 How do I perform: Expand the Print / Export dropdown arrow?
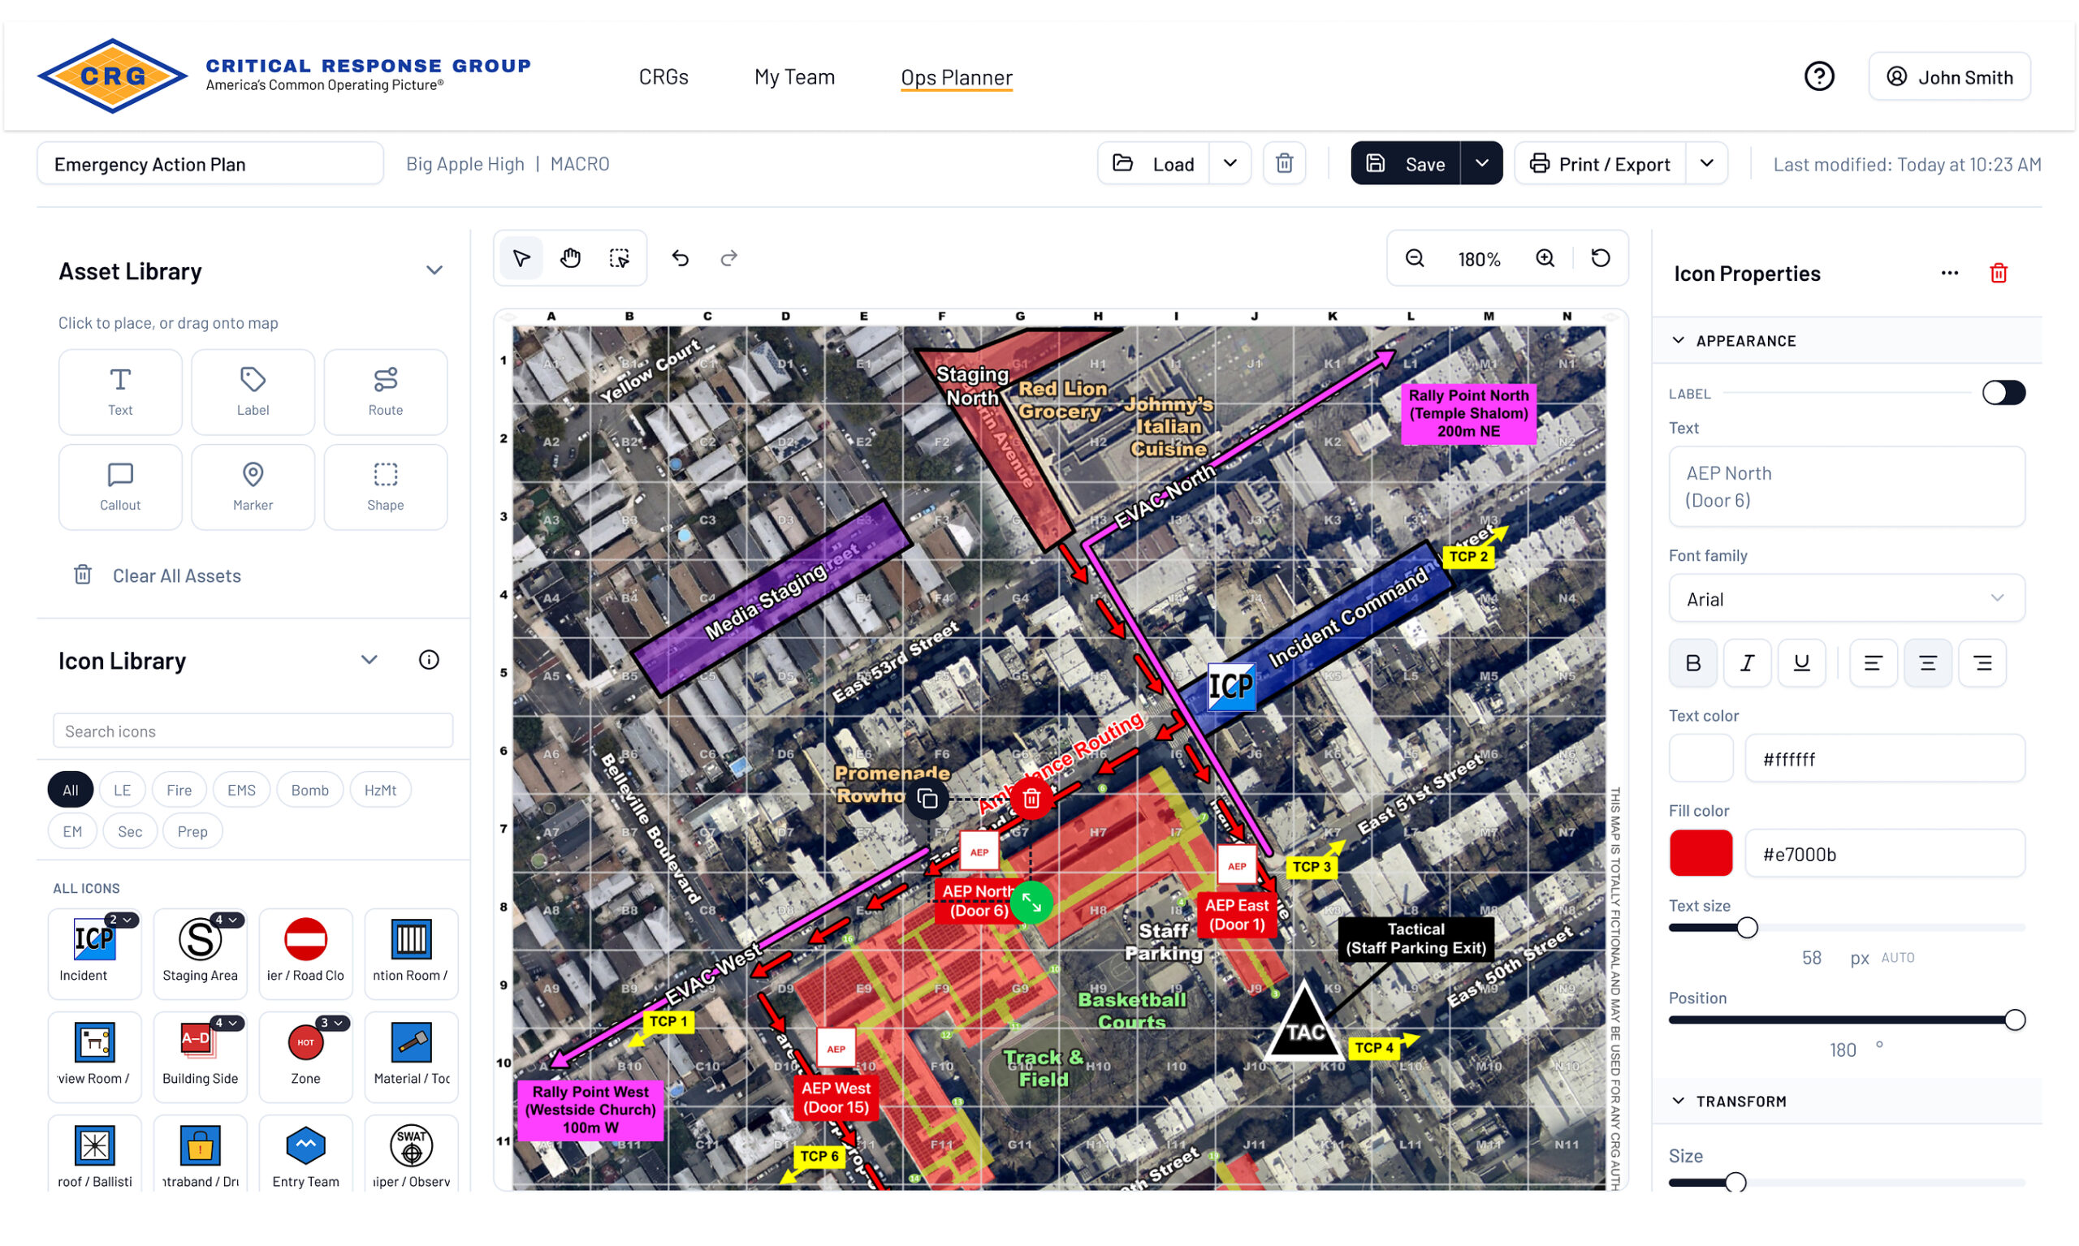[1706, 164]
